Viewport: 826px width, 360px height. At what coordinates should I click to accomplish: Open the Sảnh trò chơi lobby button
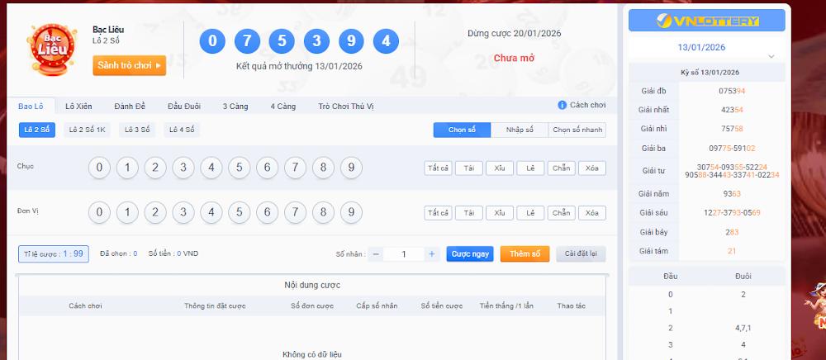[129, 66]
